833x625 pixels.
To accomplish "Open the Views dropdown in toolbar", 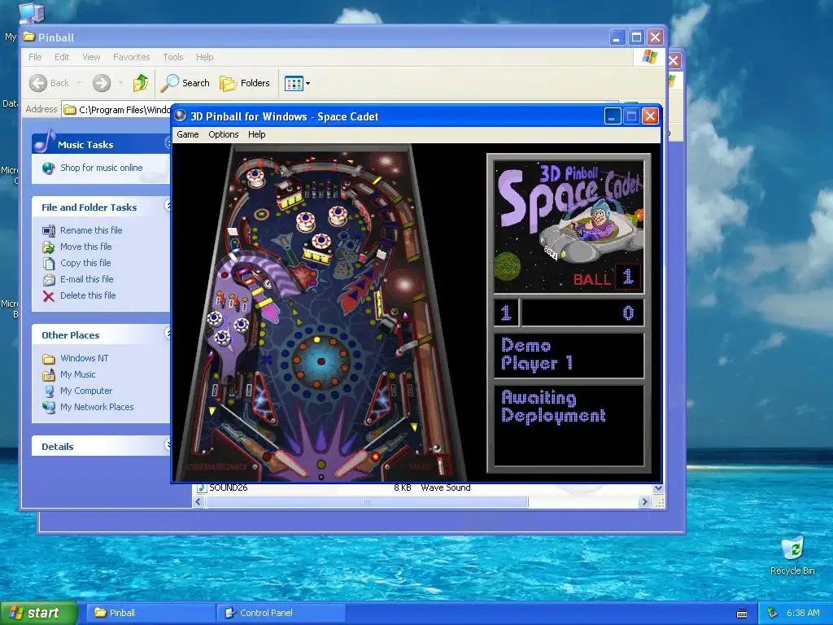I will (297, 83).
